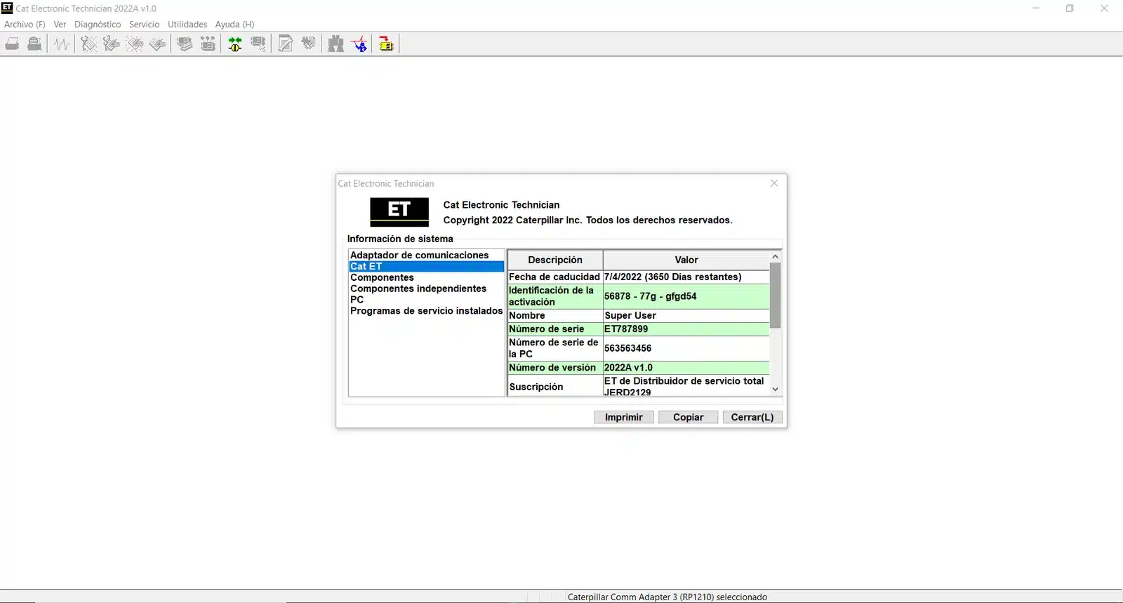Open the ECM Summary toolbar icon
The image size is (1123, 603).
[185, 44]
